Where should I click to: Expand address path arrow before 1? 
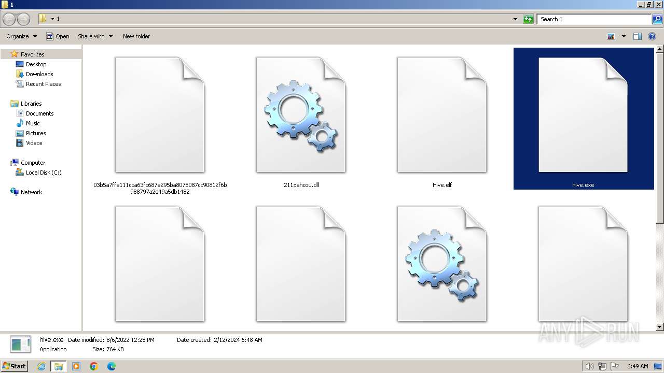point(52,19)
